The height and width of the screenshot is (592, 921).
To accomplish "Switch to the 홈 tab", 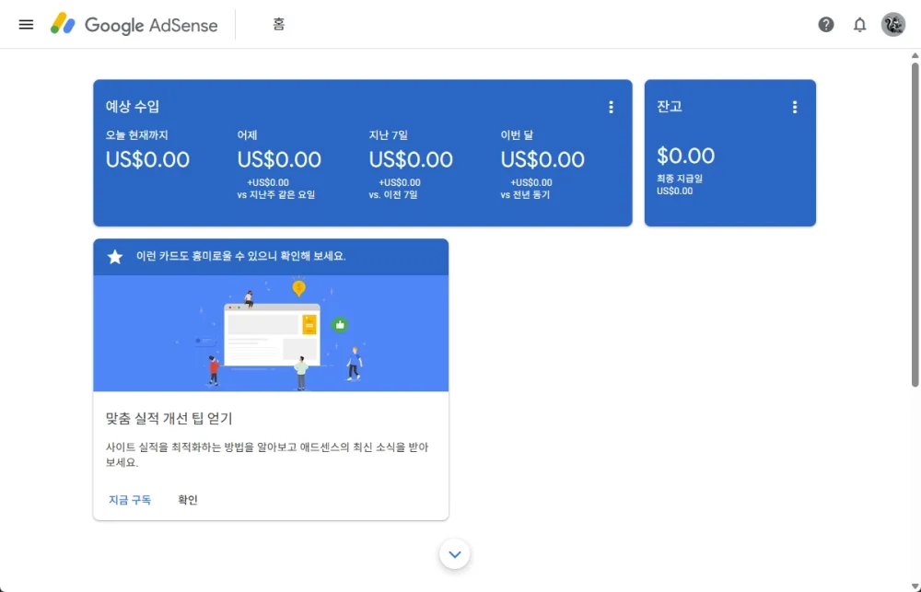I will [278, 25].
